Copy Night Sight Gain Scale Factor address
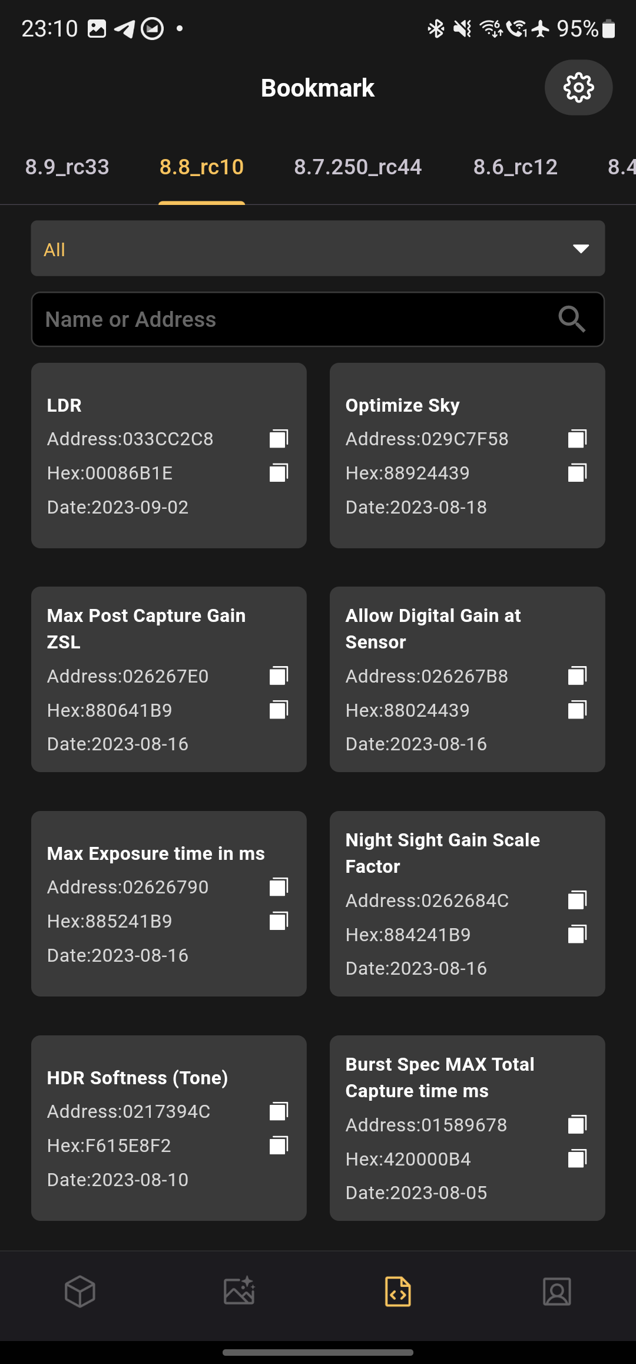The image size is (636, 1364). [577, 900]
